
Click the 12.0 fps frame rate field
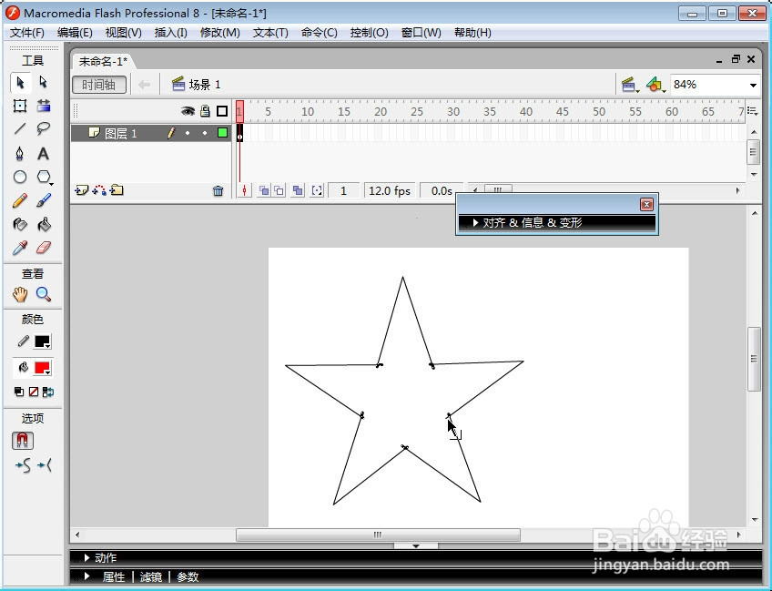[390, 190]
